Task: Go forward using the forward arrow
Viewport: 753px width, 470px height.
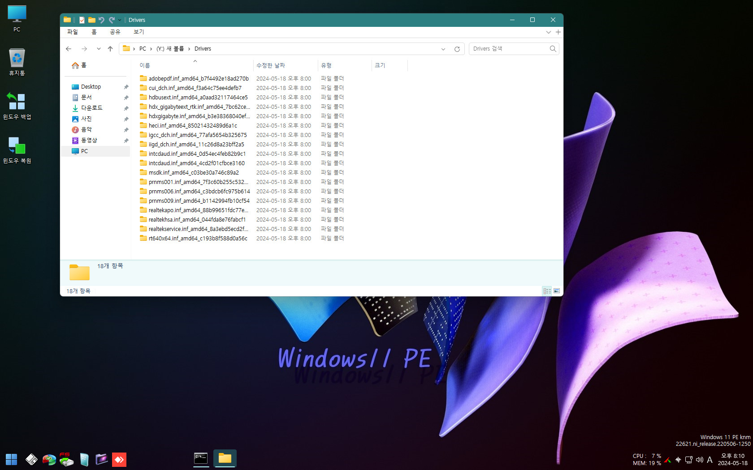Action: click(84, 49)
